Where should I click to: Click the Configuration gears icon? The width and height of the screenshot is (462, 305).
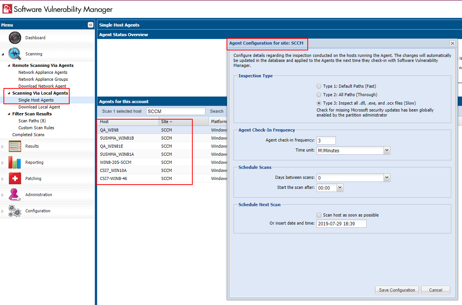pyautogui.click(x=15, y=211)
